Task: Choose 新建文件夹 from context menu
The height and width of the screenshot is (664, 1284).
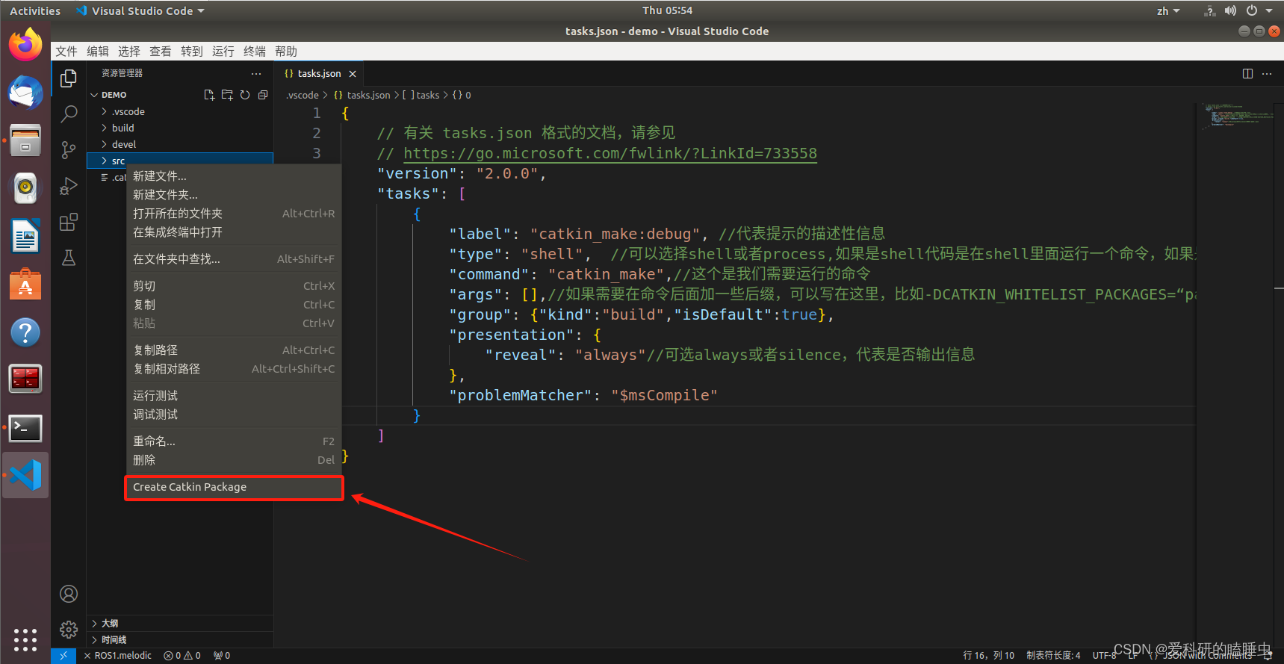Action: click(x=234, y=195)
